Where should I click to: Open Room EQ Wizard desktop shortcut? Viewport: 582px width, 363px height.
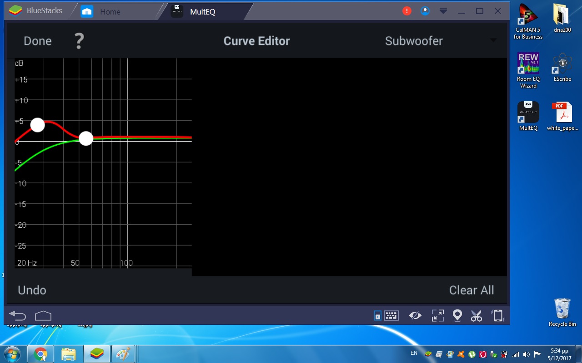(x=528, y=70)
